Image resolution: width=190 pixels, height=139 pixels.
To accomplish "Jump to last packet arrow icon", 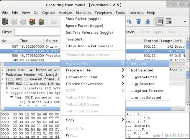I will tap(148, 22).
